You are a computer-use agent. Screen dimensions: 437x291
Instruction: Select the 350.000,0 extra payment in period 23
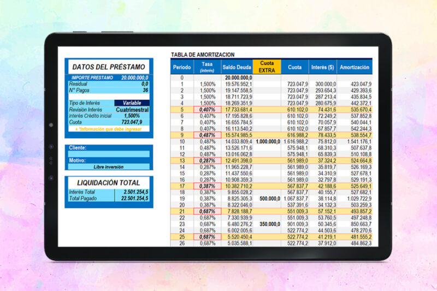click(x=269, y=224)
